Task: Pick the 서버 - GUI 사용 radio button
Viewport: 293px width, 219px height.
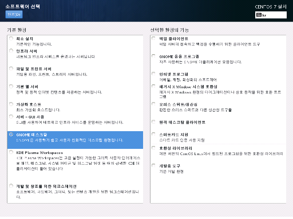Action: pos(11,116)
